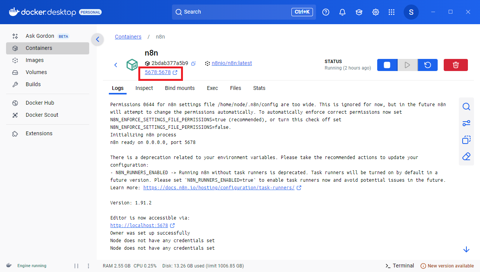
Task: Copy the container ID 2bdab377a5b9
Action: pos(194,63)
